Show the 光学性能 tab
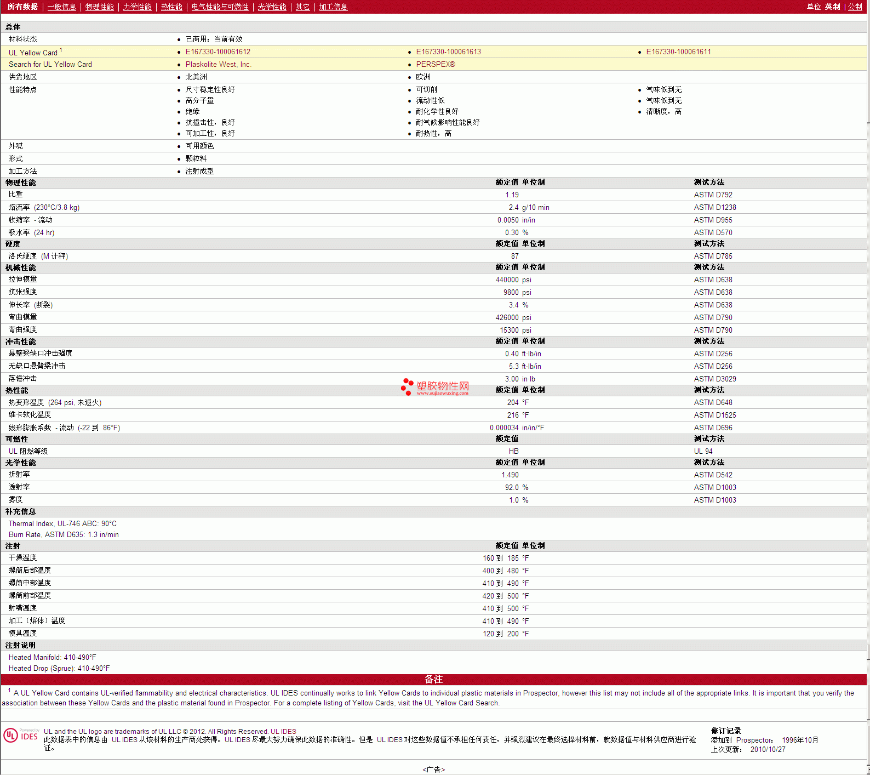 click(272, 7)
